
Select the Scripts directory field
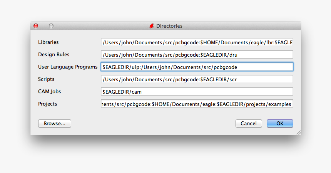pyautogui.click(x=197, y=79)
